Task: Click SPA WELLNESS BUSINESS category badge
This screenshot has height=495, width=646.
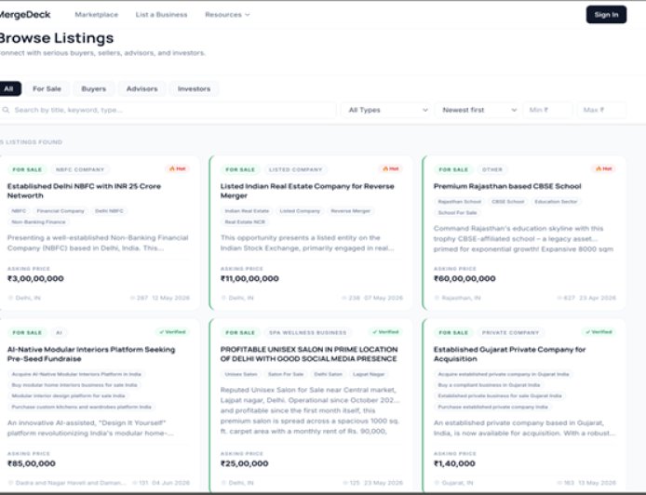Action: click(308, 332)
